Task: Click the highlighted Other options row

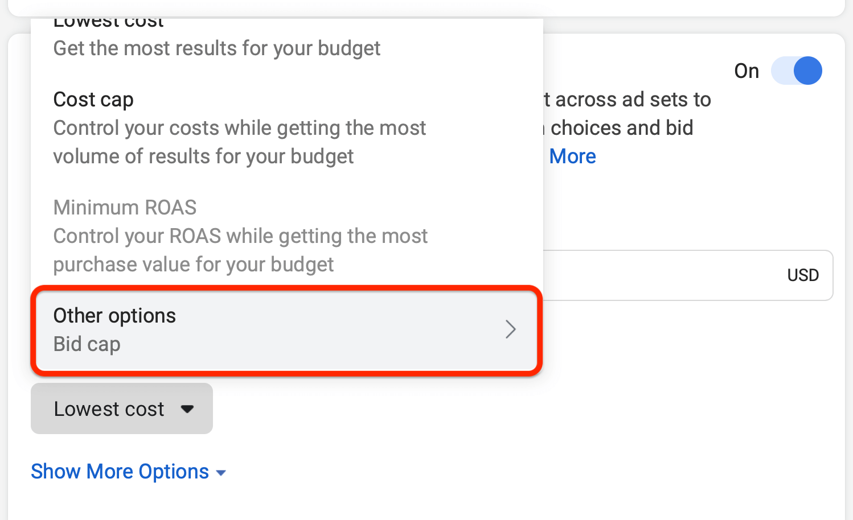Action: (x=285, y=329)
